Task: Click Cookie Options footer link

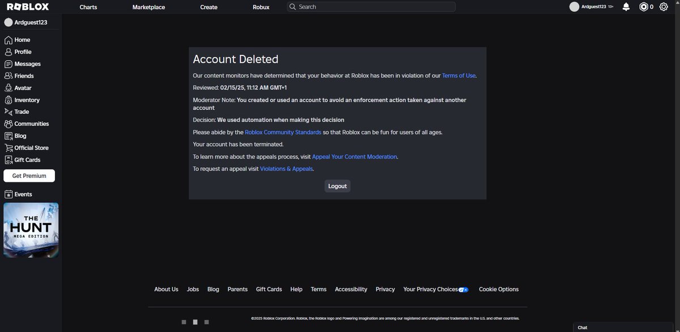Action: 499,290
